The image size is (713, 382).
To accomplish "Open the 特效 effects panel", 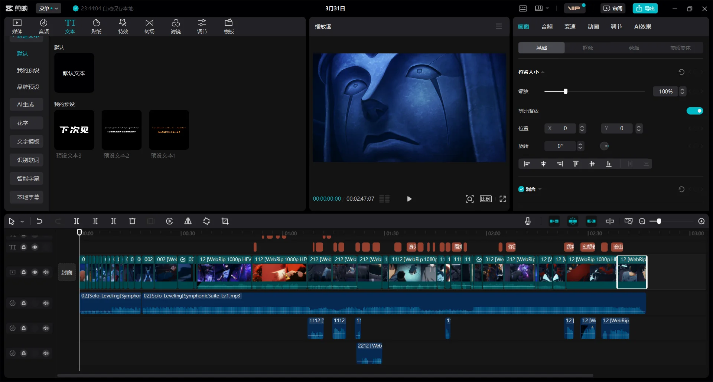I will 123,26.
